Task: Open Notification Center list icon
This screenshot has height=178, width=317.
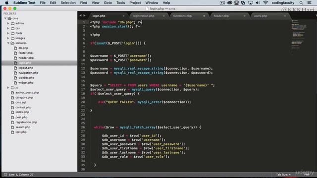Action: tap(309, 2)
